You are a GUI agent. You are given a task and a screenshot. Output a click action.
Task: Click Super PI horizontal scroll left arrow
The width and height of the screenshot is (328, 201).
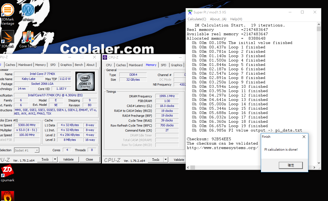point(188,167)
